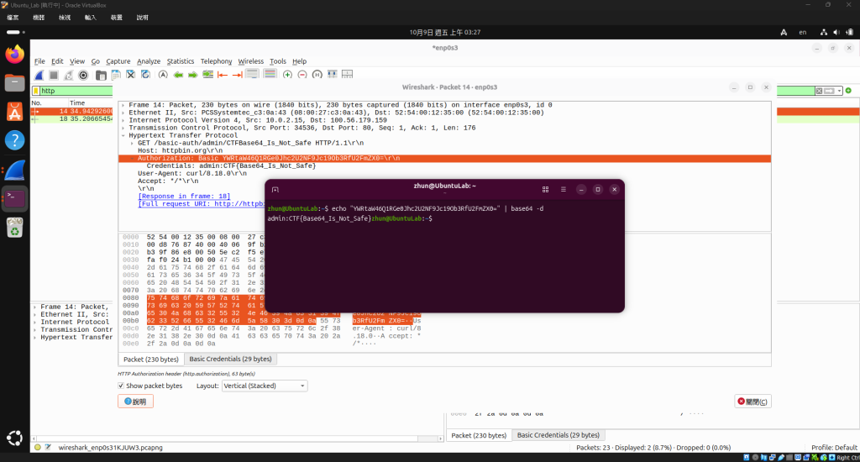Close this capture file icon
This screenshot has height=462, width=860.
pos(130,75)
